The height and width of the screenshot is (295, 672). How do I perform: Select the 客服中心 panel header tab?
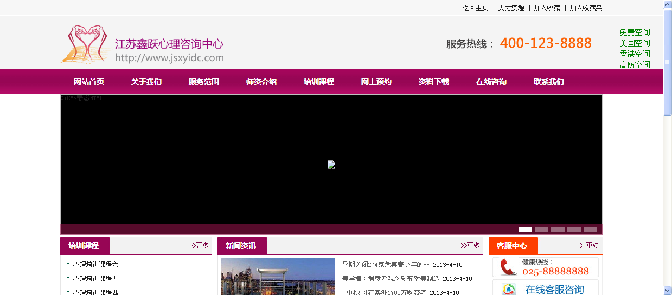(x=513, y=246)
